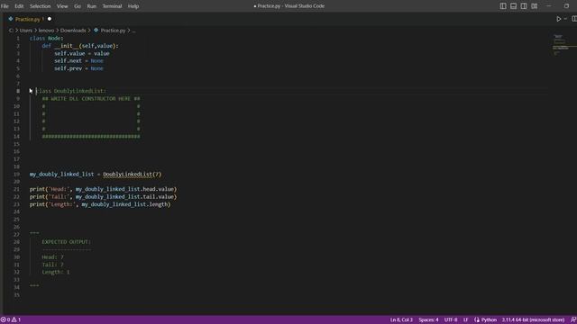Screen dimensions: 577x324
Task: Change encoding via UTF-8
Action: (x=451, y=319)
